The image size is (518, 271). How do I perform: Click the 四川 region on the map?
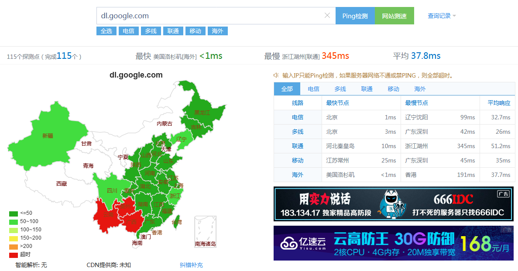112,190
